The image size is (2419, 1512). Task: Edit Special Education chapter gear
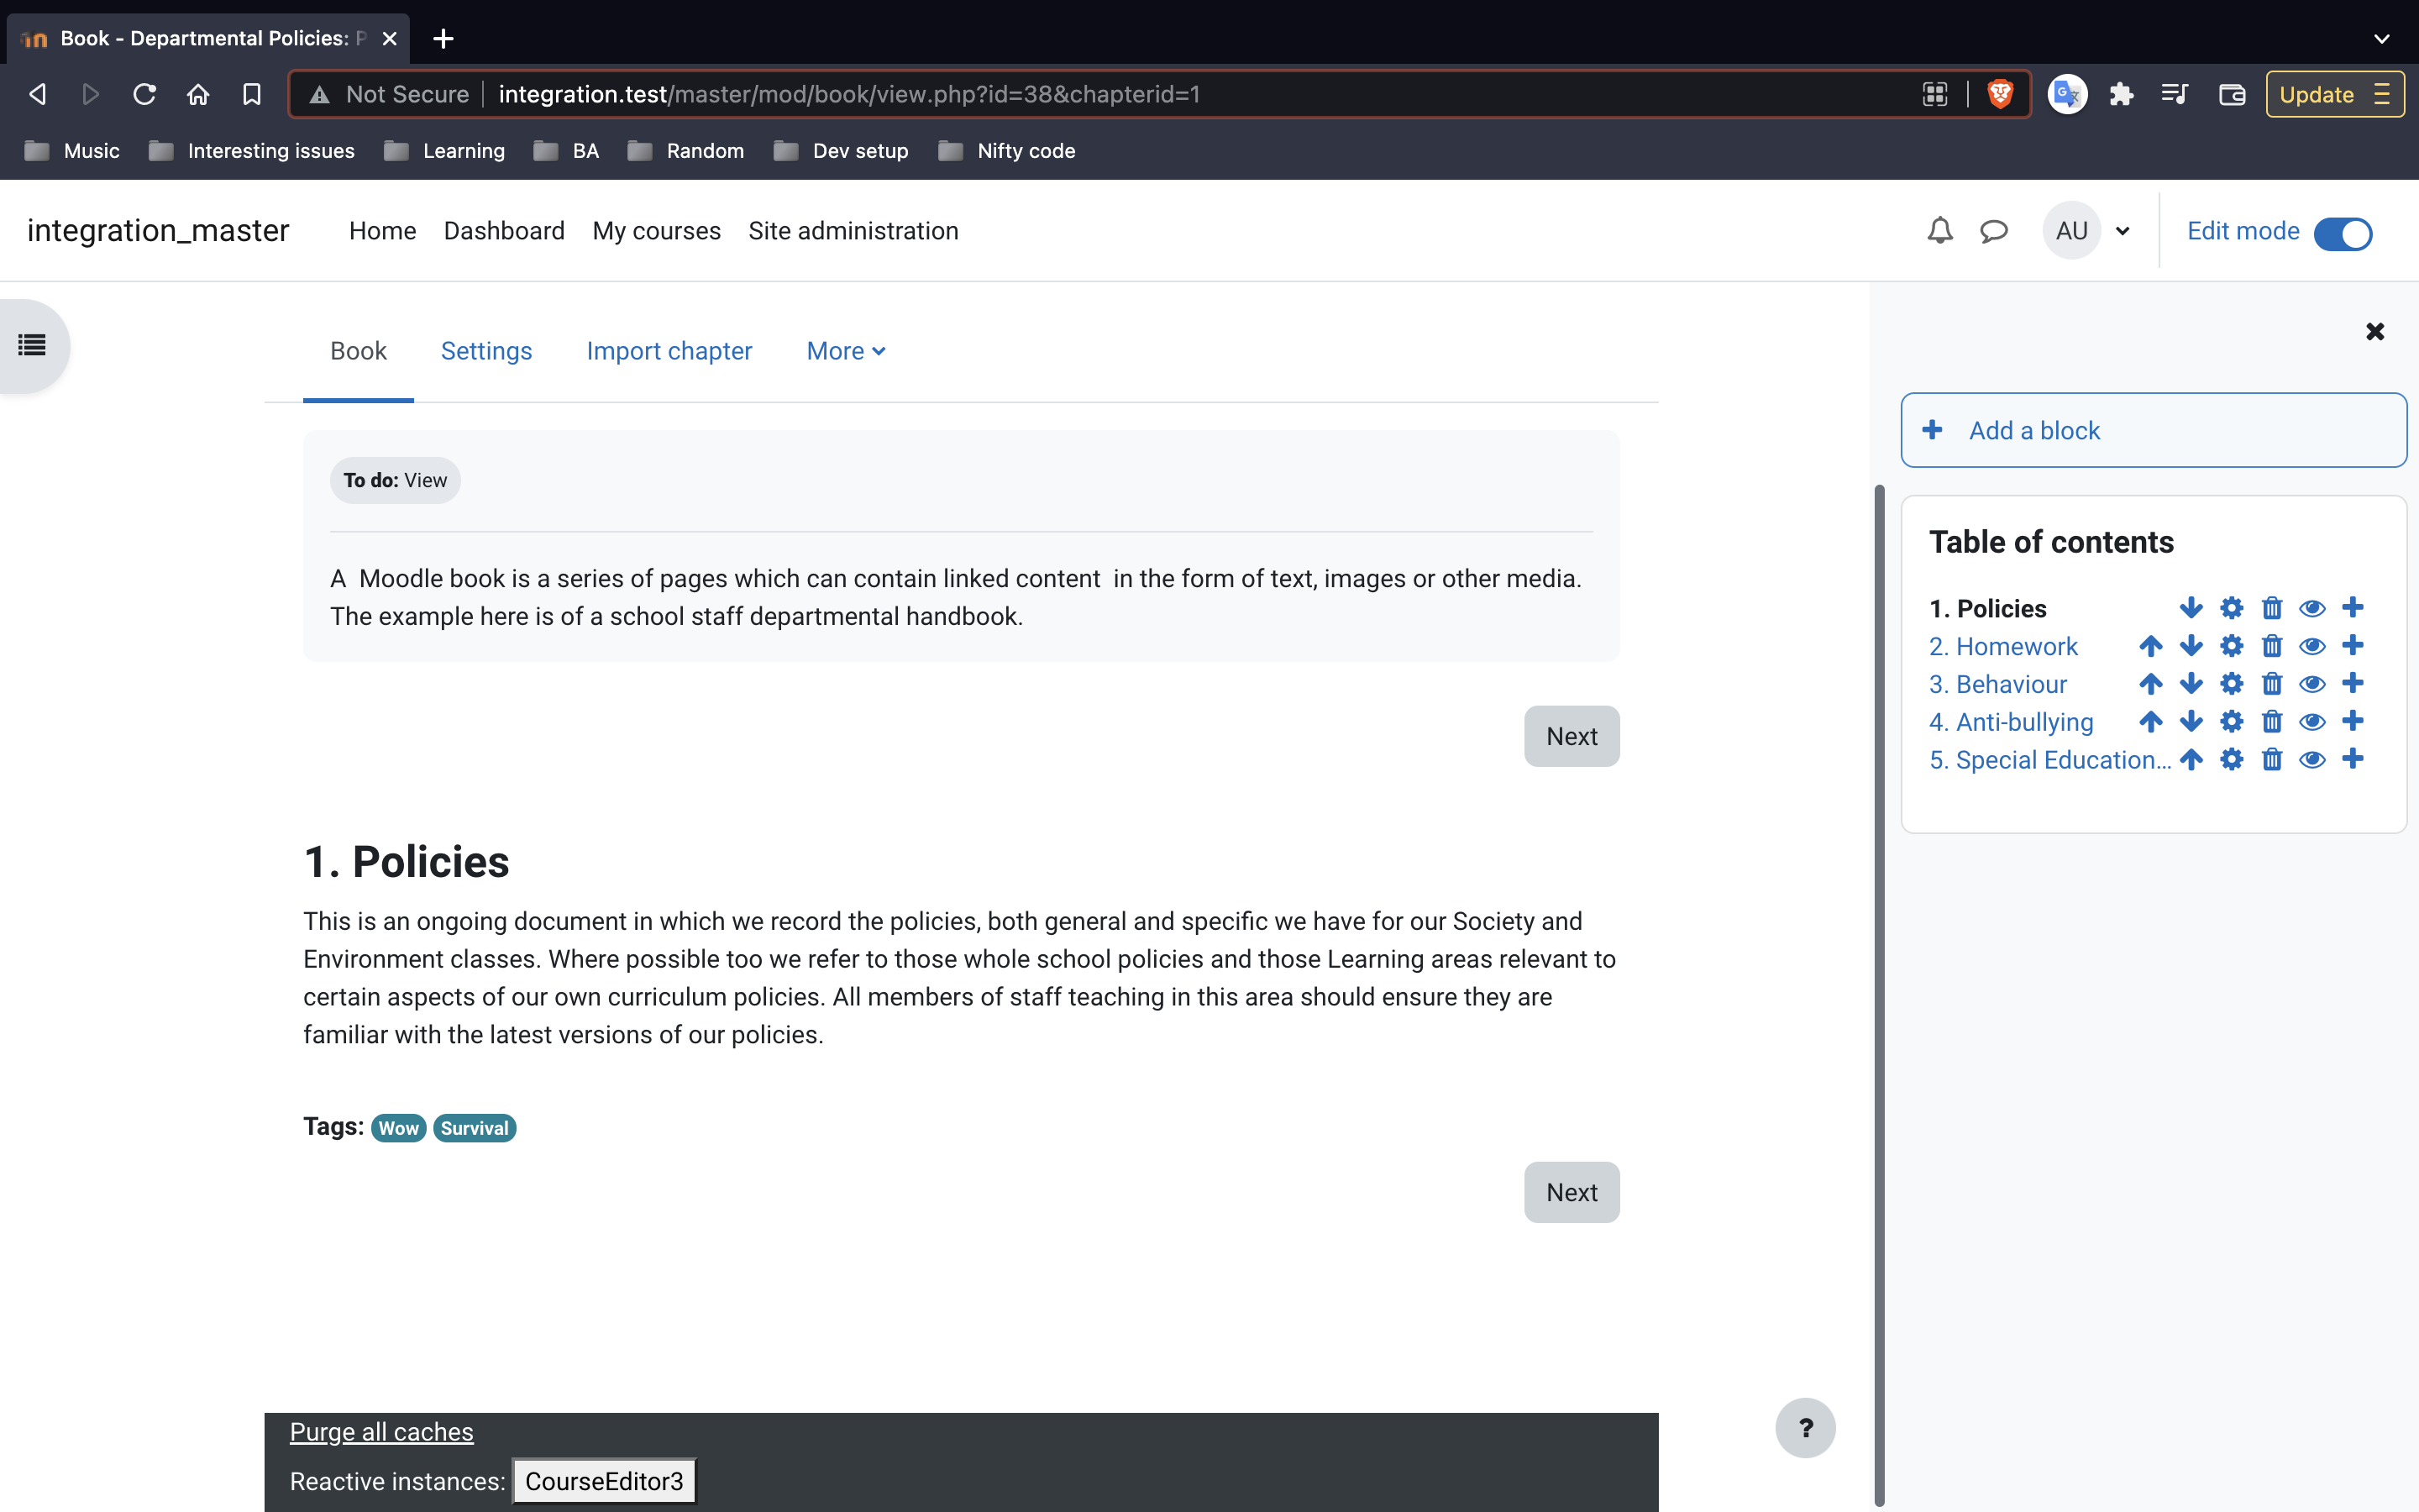tap(2231, 760)
